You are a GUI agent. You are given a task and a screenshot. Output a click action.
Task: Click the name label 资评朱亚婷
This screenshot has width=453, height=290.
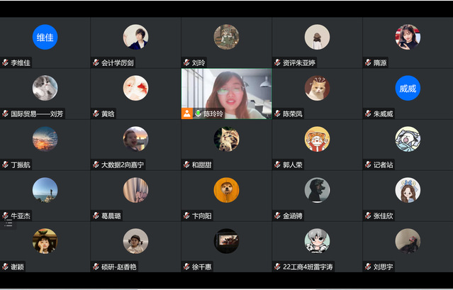(x=299, y=62)
